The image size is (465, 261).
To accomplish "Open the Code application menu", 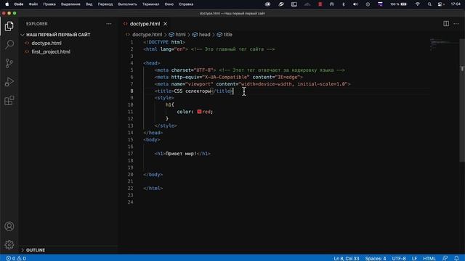I will (x=19, y=4).
